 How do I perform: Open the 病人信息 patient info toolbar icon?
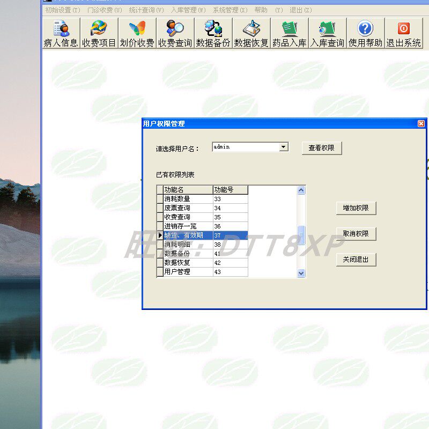coord(61,33)
